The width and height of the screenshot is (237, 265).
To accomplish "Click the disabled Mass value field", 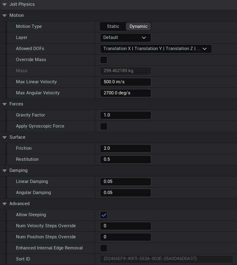I will point(125,71).
